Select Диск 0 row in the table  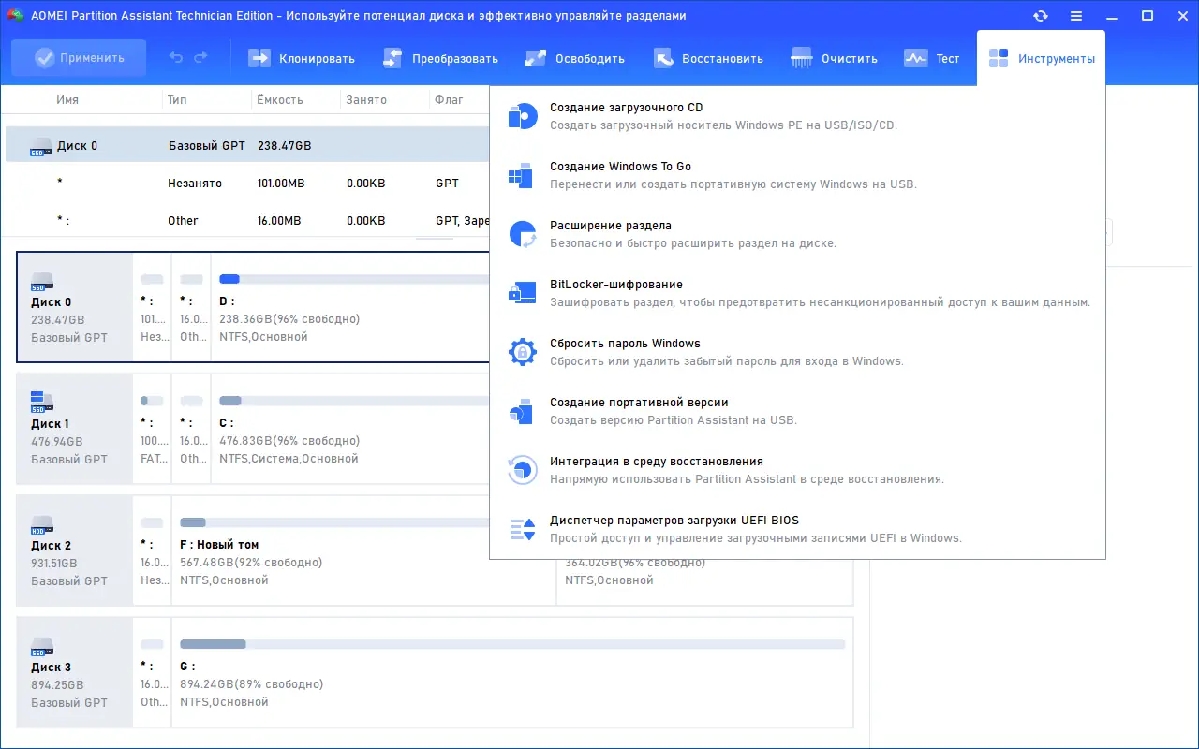click(247, 146)
